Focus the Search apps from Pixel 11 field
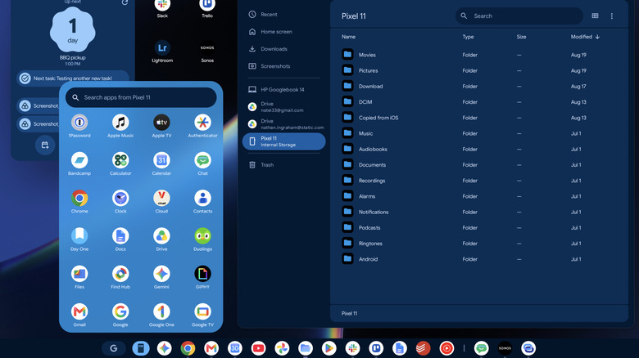 click(x=141, y=97)
